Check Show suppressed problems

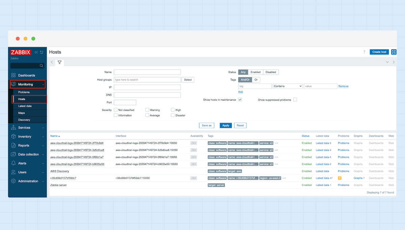[295, 100]
